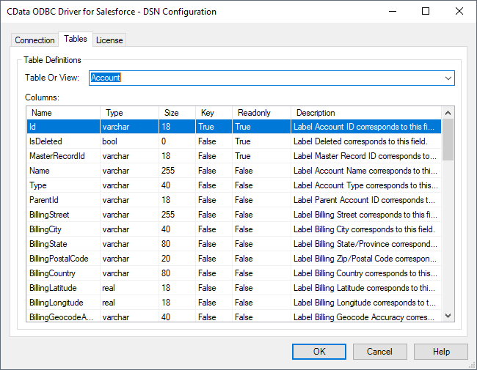The height and width of the screenshot is (370, 477).
Task: Click the Description column header
Action: point(365,113)
